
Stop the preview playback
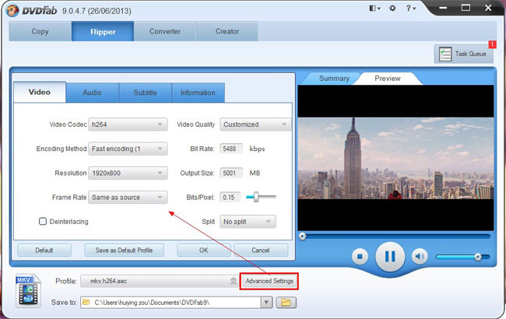click(360, 257)
